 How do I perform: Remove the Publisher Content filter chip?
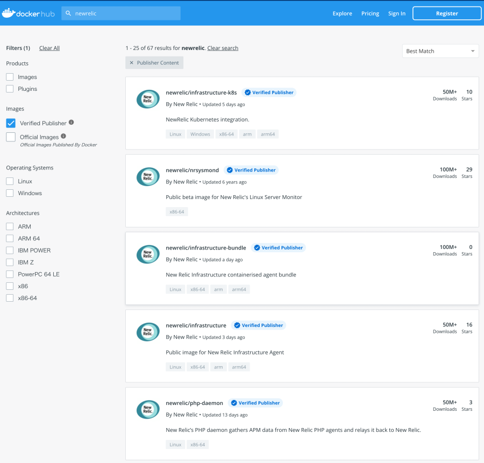132,62
